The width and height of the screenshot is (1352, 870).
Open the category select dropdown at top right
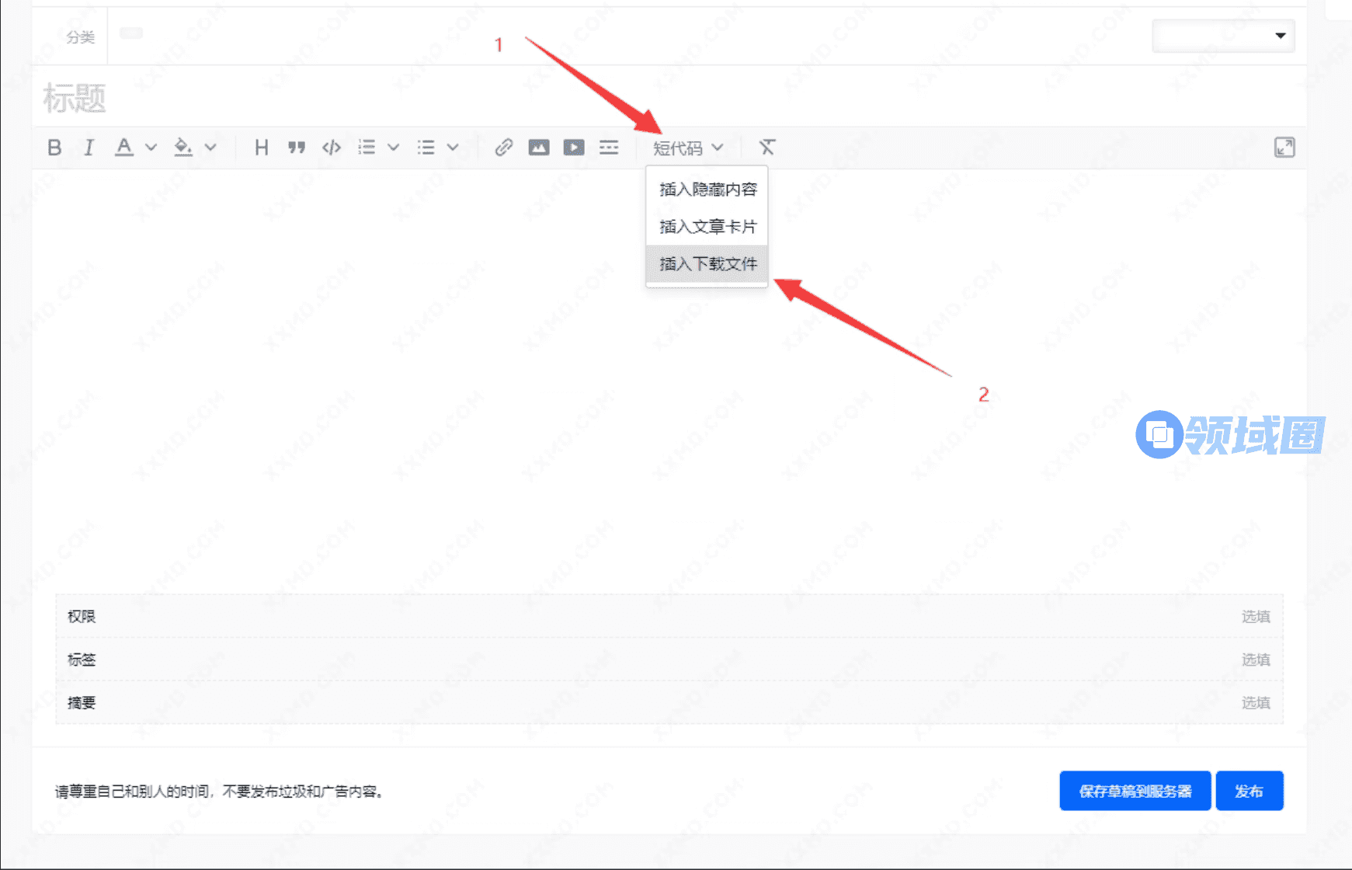point(1223,36)
